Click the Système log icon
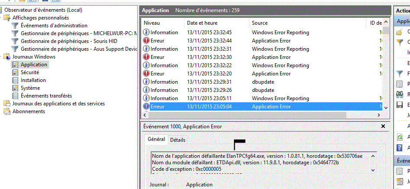The image size is (410, 189). point(16,88)
